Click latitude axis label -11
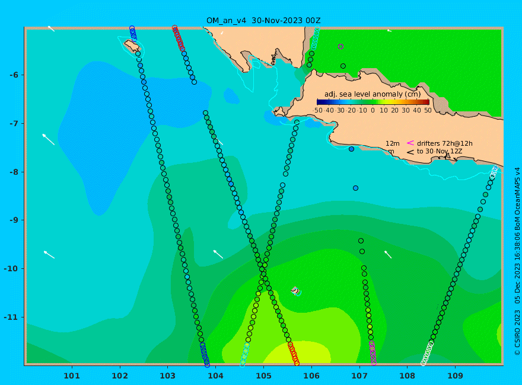This screenshot has width=522, height=385. [11, 317]
